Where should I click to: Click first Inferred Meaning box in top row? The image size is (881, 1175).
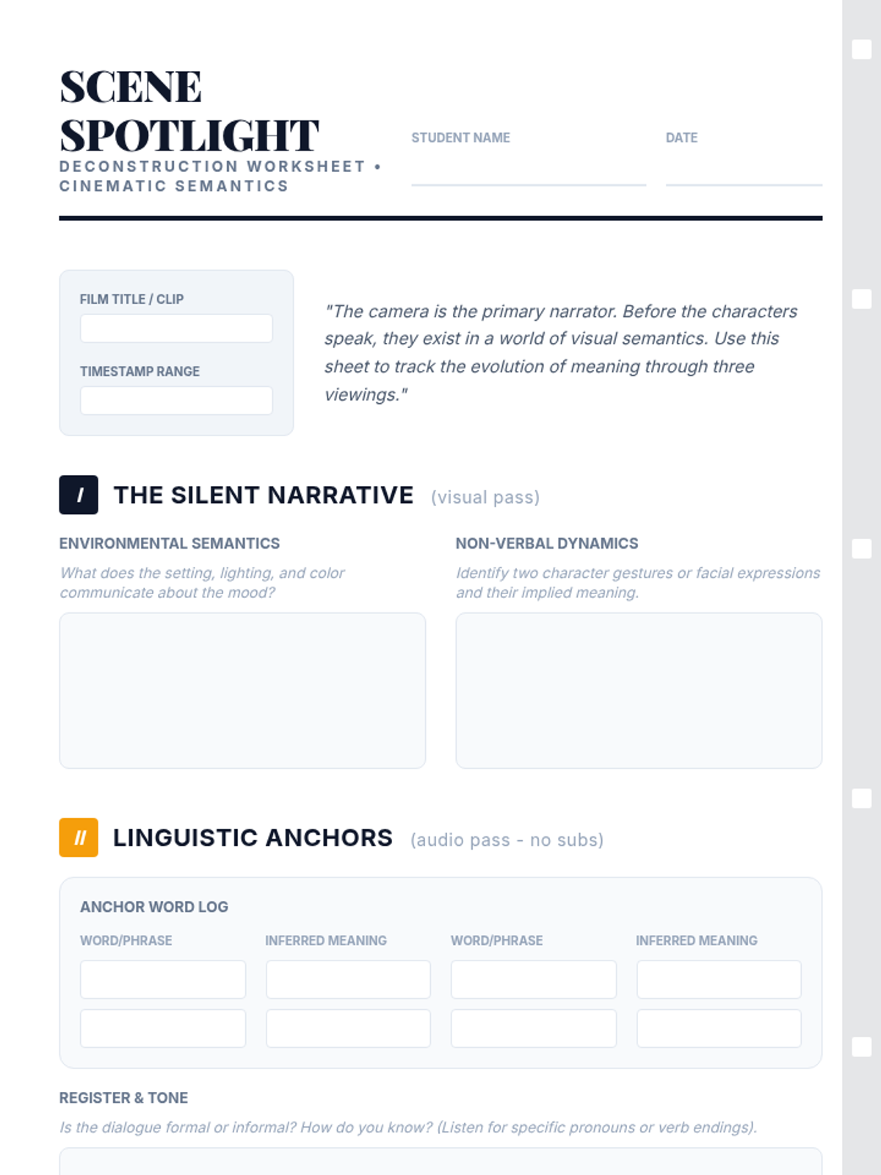348,979
